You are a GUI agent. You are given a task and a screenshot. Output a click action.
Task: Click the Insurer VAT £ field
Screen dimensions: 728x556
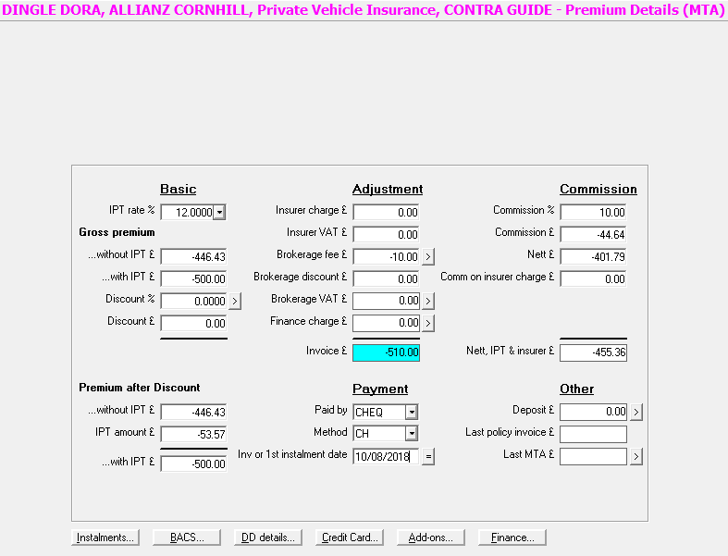(386, 235)
